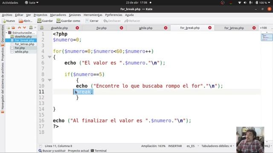273x153 pixels.
Task: Close the dowhile.php tab
Action: (x=77, y=28)
